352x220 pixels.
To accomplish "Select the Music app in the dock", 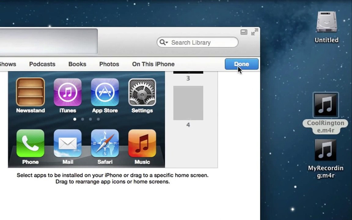I will click(142, 143).
